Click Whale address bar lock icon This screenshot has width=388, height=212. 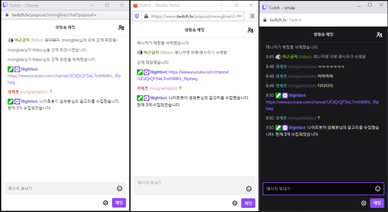265,20
